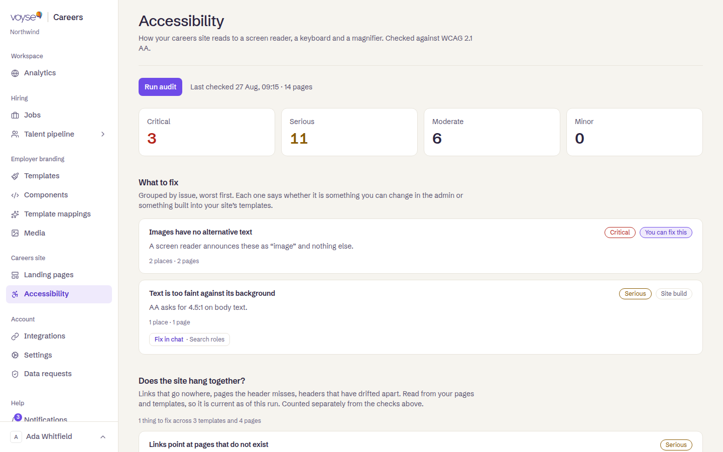Image resolution: width=723 pixels, height=452 pixels.
Task: Open Data requests page
Action: pos(59,374)
